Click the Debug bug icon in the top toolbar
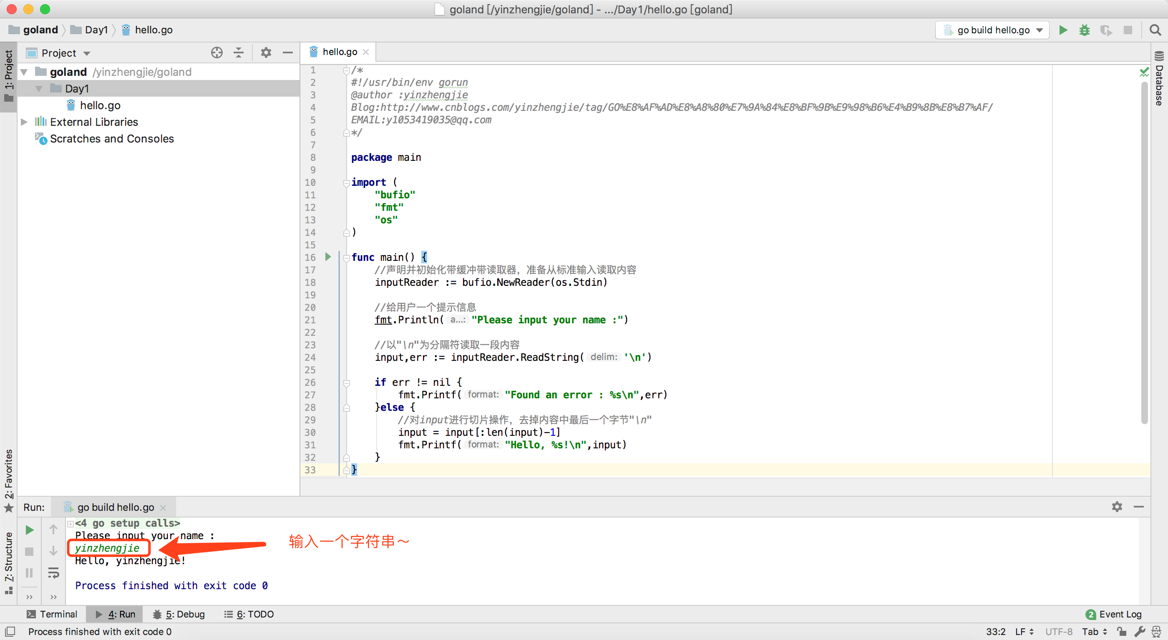The height and width of the screenshot is (640, 1168). tap(1084, 30)
